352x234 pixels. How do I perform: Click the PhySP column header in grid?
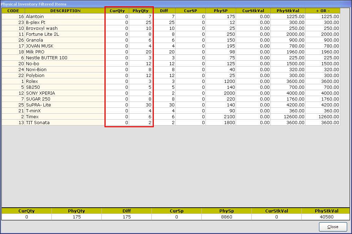click(x=221, y=11)
